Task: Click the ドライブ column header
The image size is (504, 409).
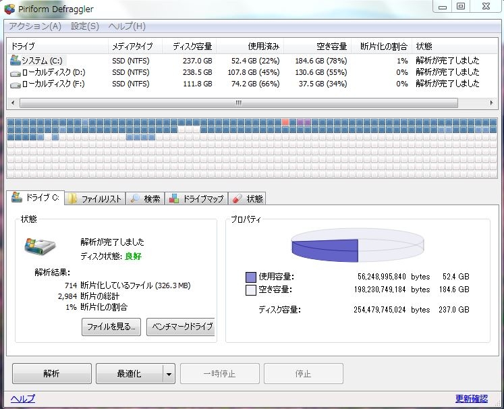Action: tap(57, 47)
